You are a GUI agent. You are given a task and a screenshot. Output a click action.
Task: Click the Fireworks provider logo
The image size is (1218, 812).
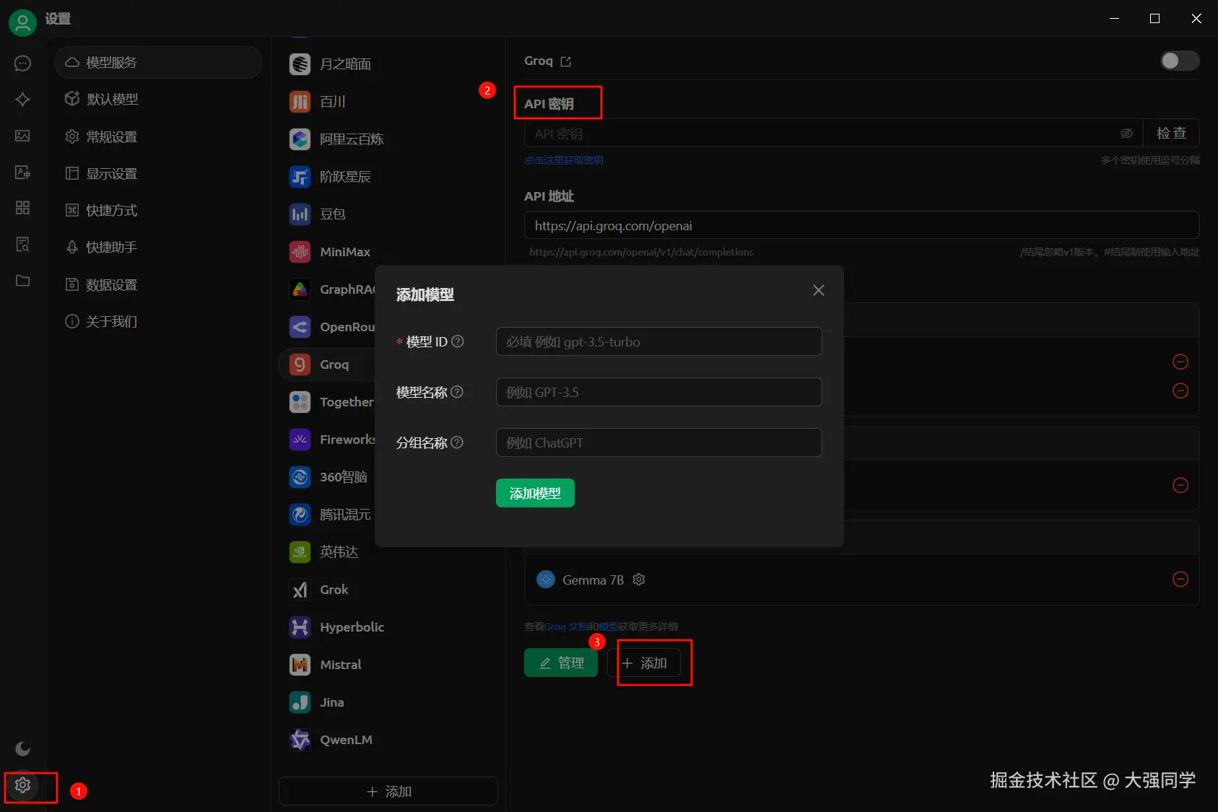[x=300, y=440]
